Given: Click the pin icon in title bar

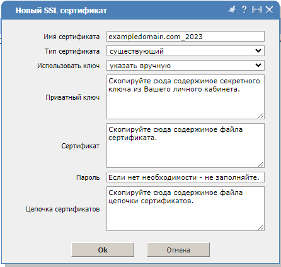Looking at the screenshot, I should 232,9.
